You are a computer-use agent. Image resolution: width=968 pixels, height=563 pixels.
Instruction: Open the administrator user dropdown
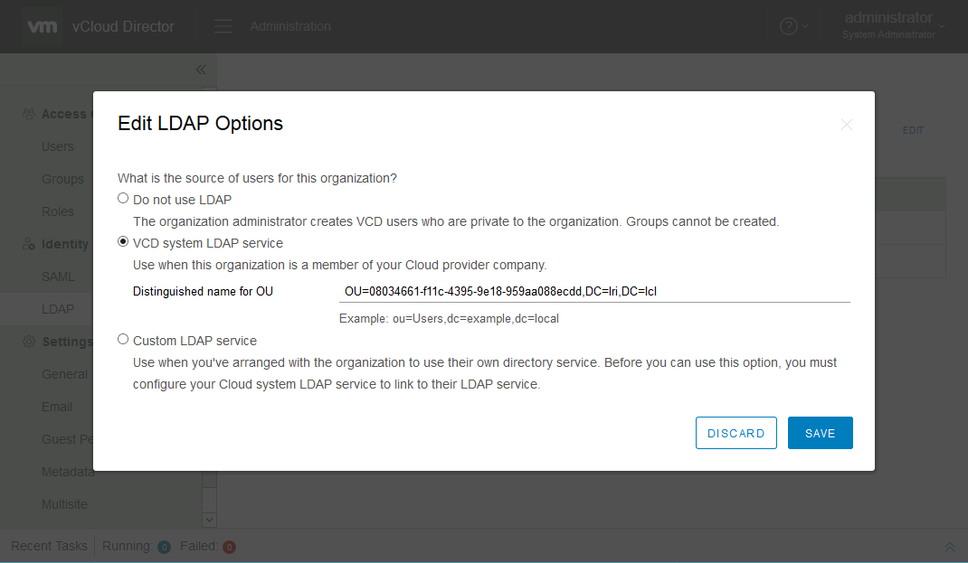(x=893, y=26)
